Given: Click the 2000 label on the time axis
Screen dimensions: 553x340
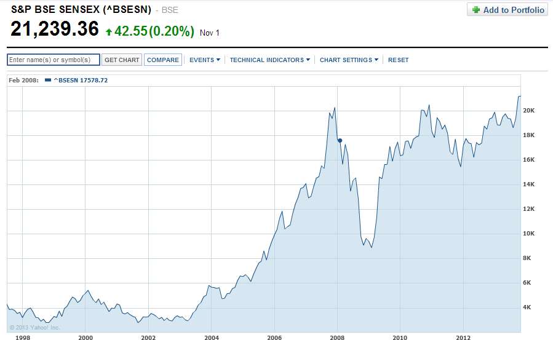Looking at the screenshot, I should click(x=86, y=338).
